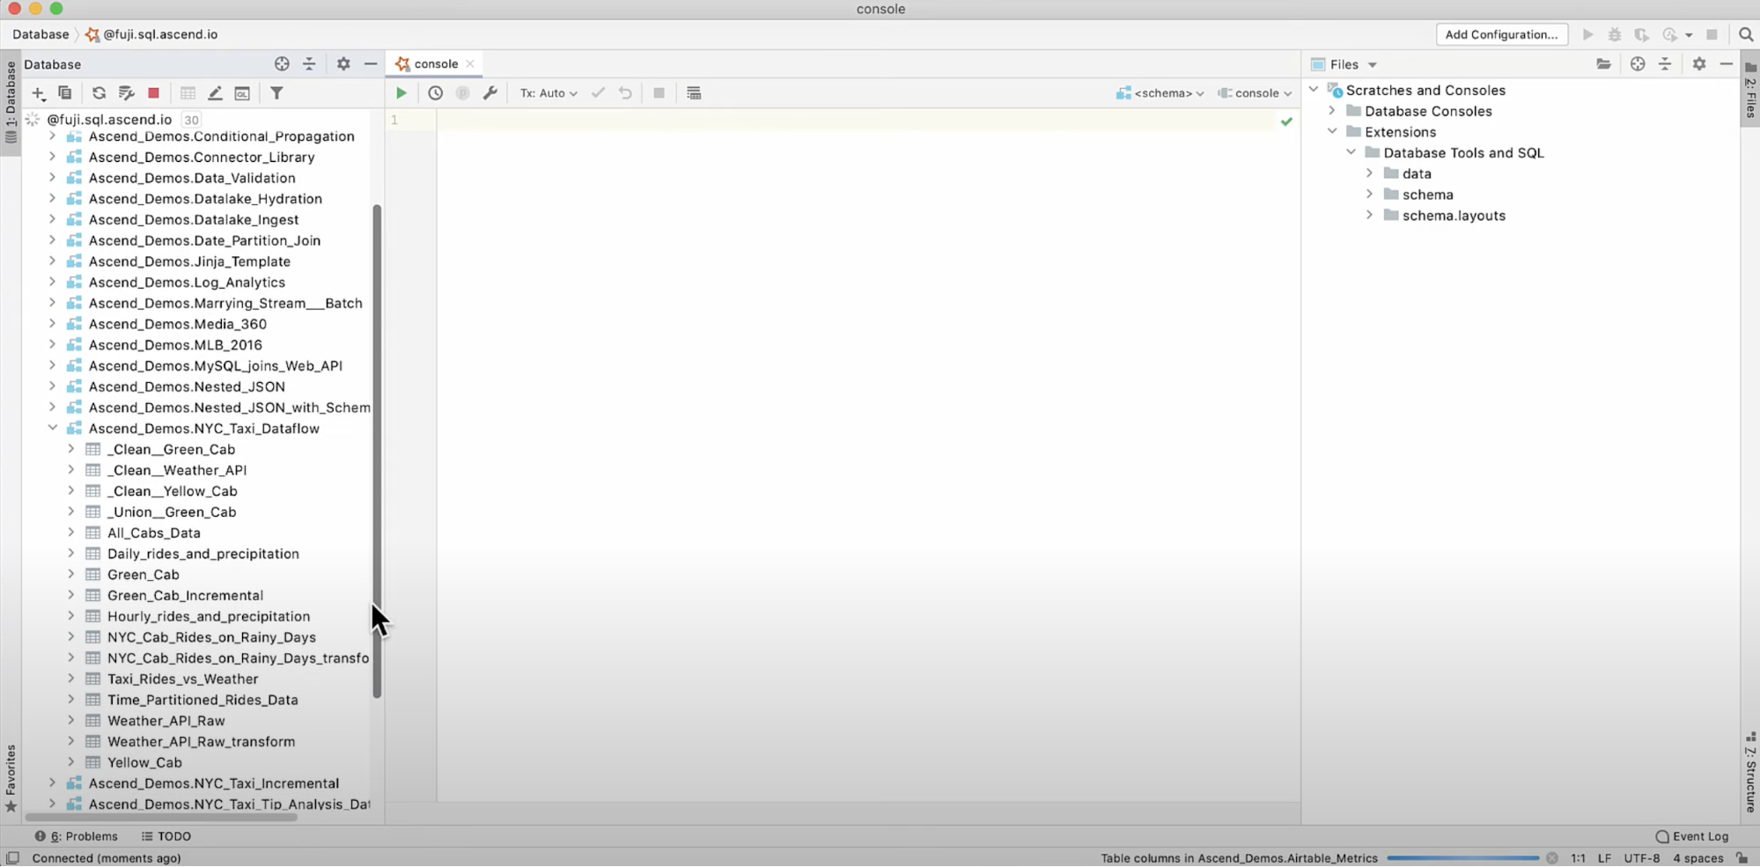The height and width of the screenshot is (867, 1760).
Task: Collapse all in Database panel header
Action: coord(309,64)
